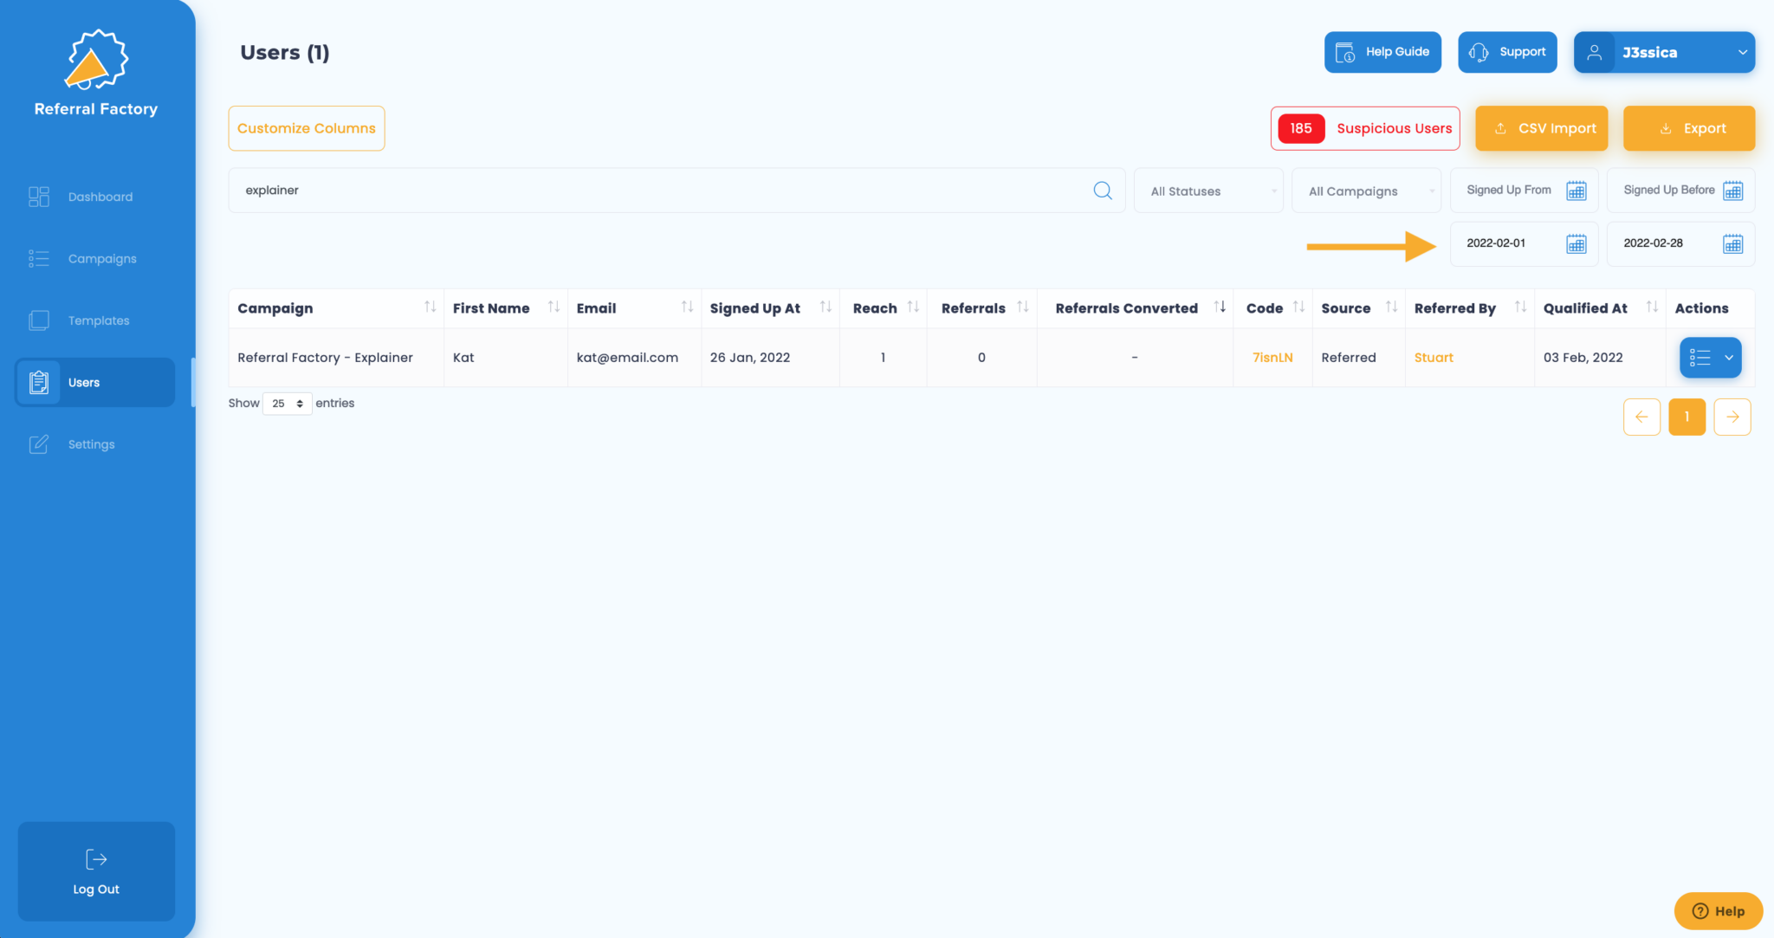Start a CSV Import
The image size is (1774, 938).
click(x=1542, y=128)
